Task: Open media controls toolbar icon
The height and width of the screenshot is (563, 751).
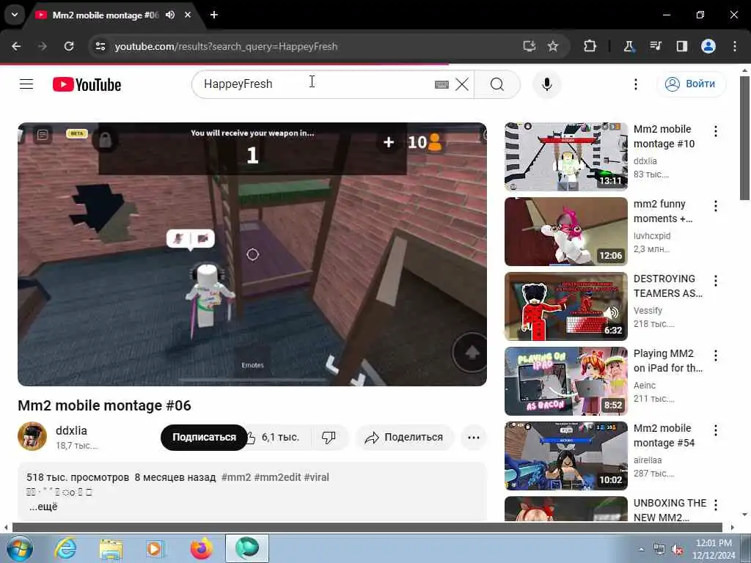Action: [655, 46]
